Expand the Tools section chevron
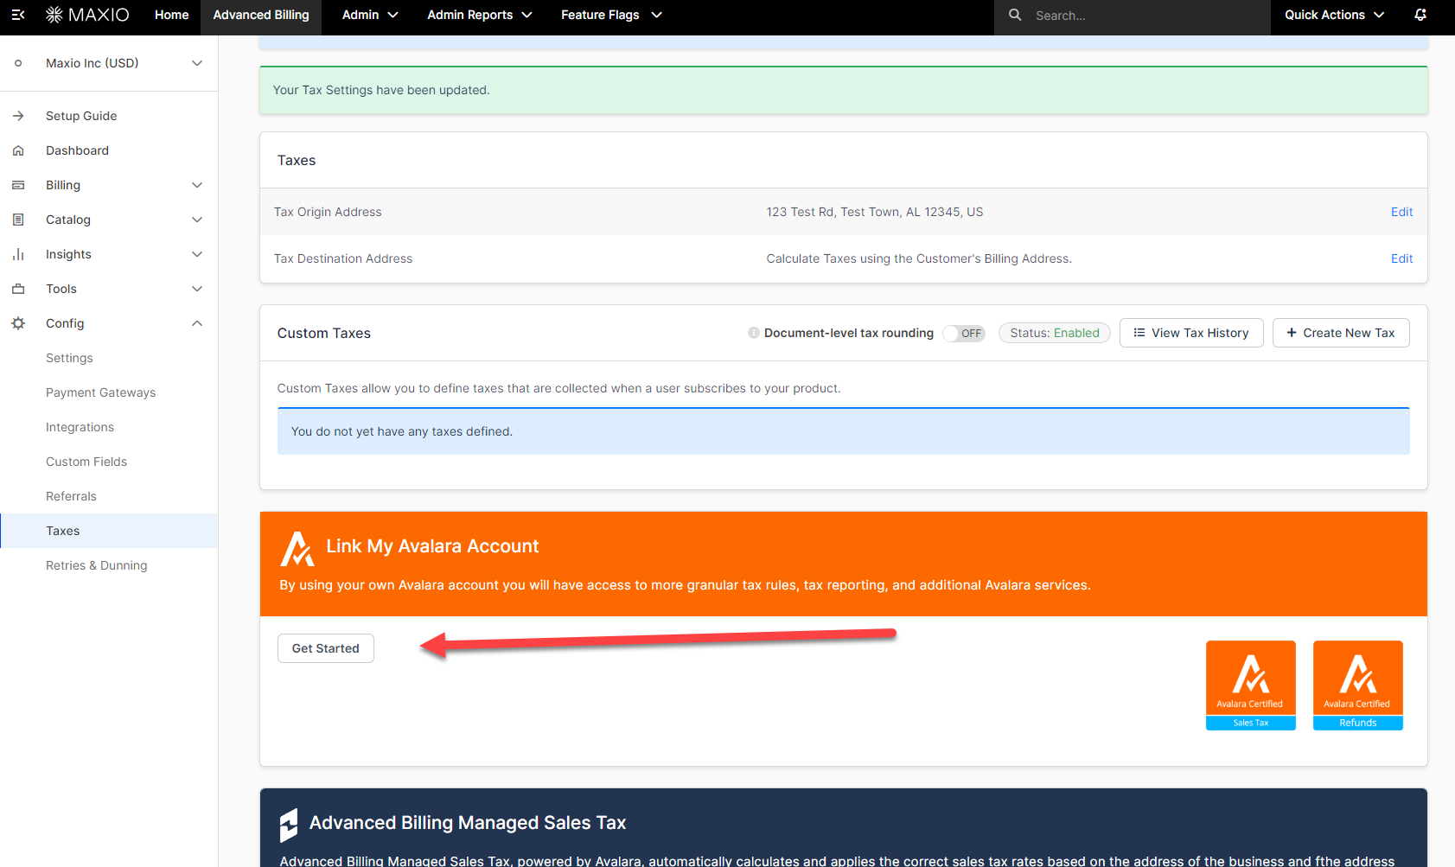This screenshot has height=867, width=1455. [197, 289]
